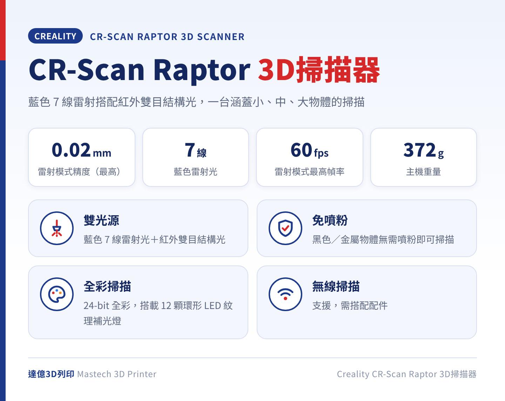The width and height of the screenshot is (505, 401).
Task: Click the heading 無線掃描
Action: [336, 287]
